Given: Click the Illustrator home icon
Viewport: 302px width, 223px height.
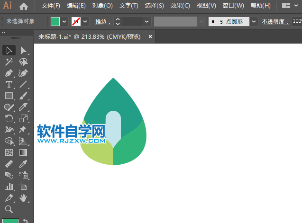Looking at the screenshot, I should point(24,6).
